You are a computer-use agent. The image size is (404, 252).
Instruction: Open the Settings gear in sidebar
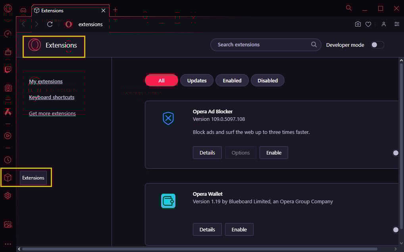click(x=8, y=195)
